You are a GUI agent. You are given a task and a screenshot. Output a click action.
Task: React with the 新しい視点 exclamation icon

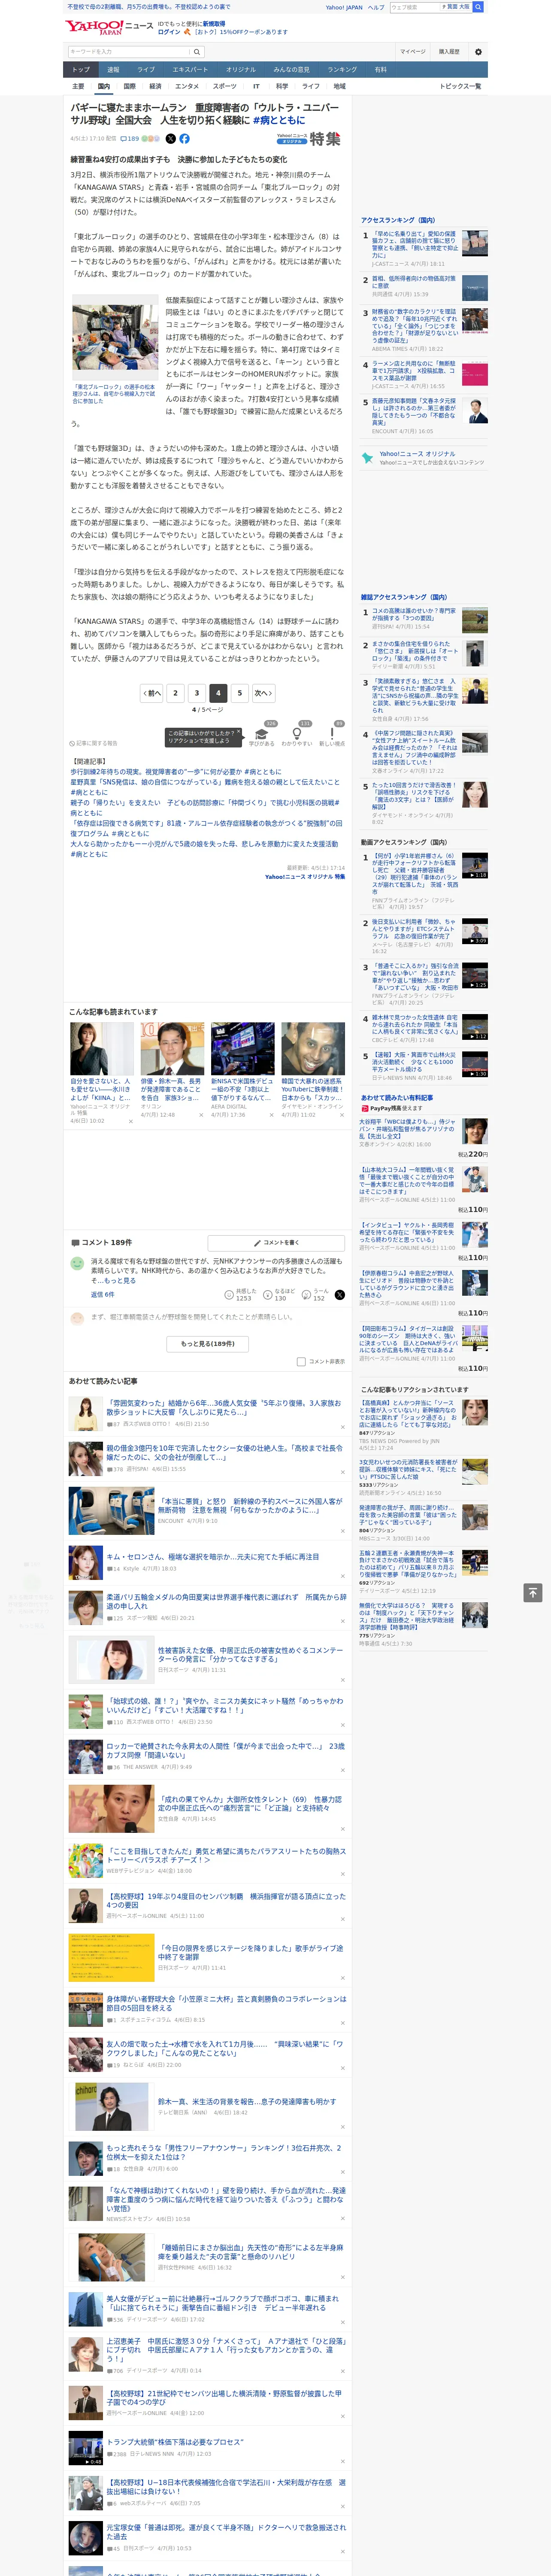(x=332, y=734)
